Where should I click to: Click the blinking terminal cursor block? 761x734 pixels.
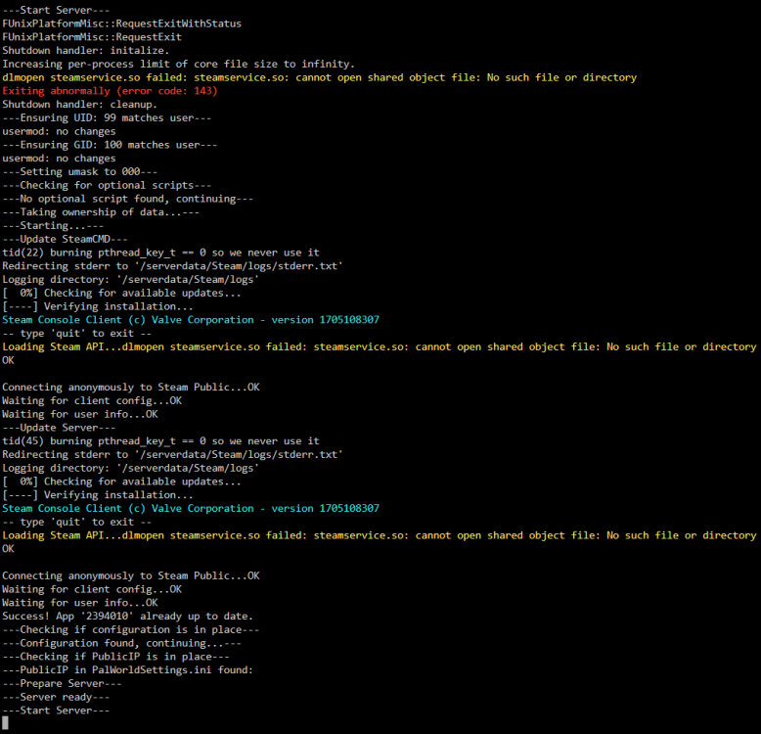pyautogui.click(x=5, y=724)
